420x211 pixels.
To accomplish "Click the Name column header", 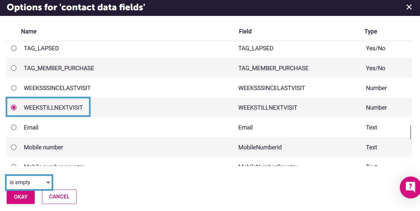I will coord(29,31).
